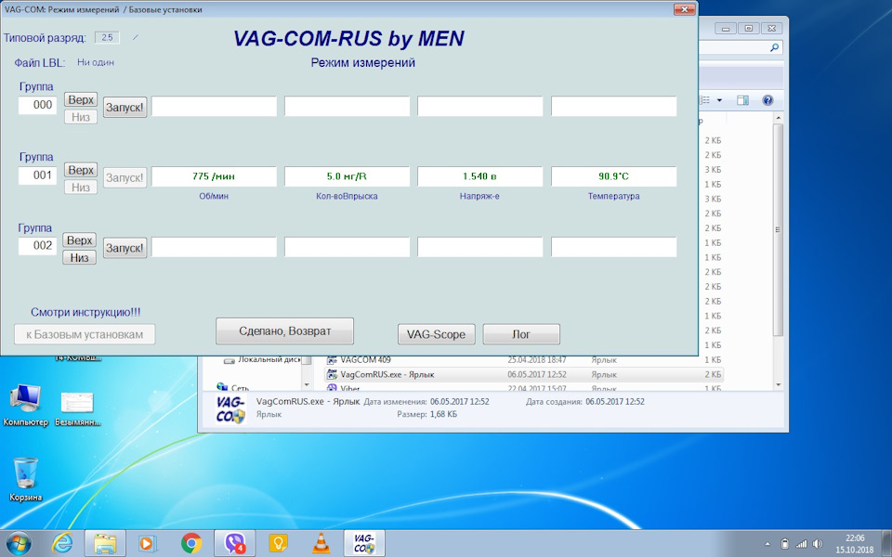
Task: Click group number field showing 000
Action: (37, 105)
